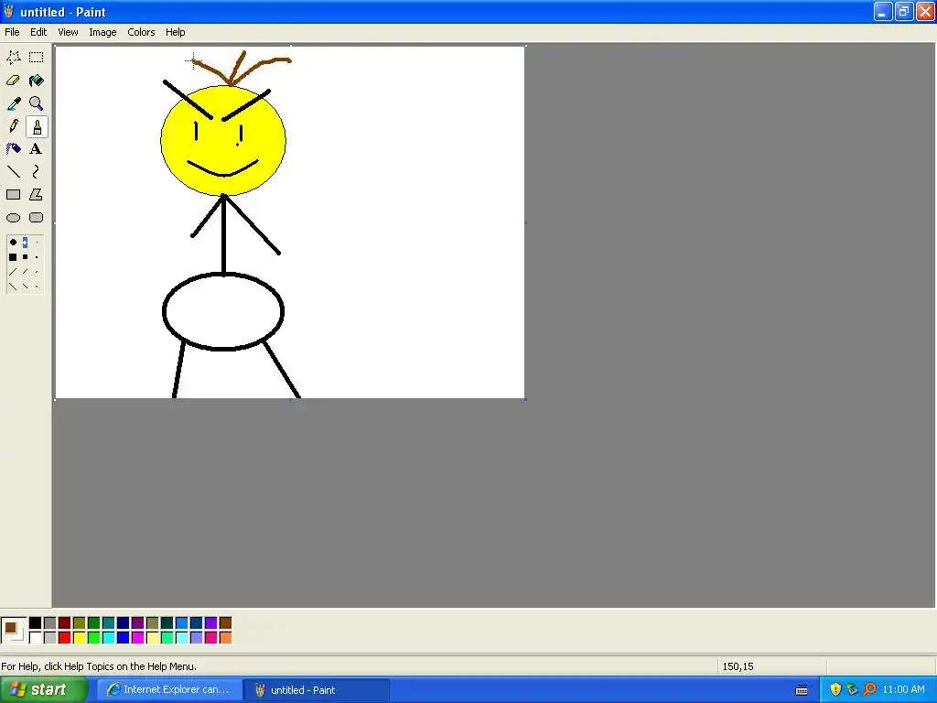Open the File menu
This screenshot has width=937, height=703.
coord(12,32)
